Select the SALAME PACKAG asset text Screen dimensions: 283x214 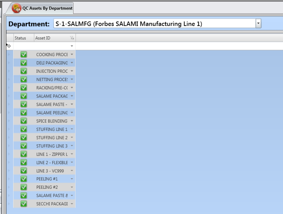[52, 96]
